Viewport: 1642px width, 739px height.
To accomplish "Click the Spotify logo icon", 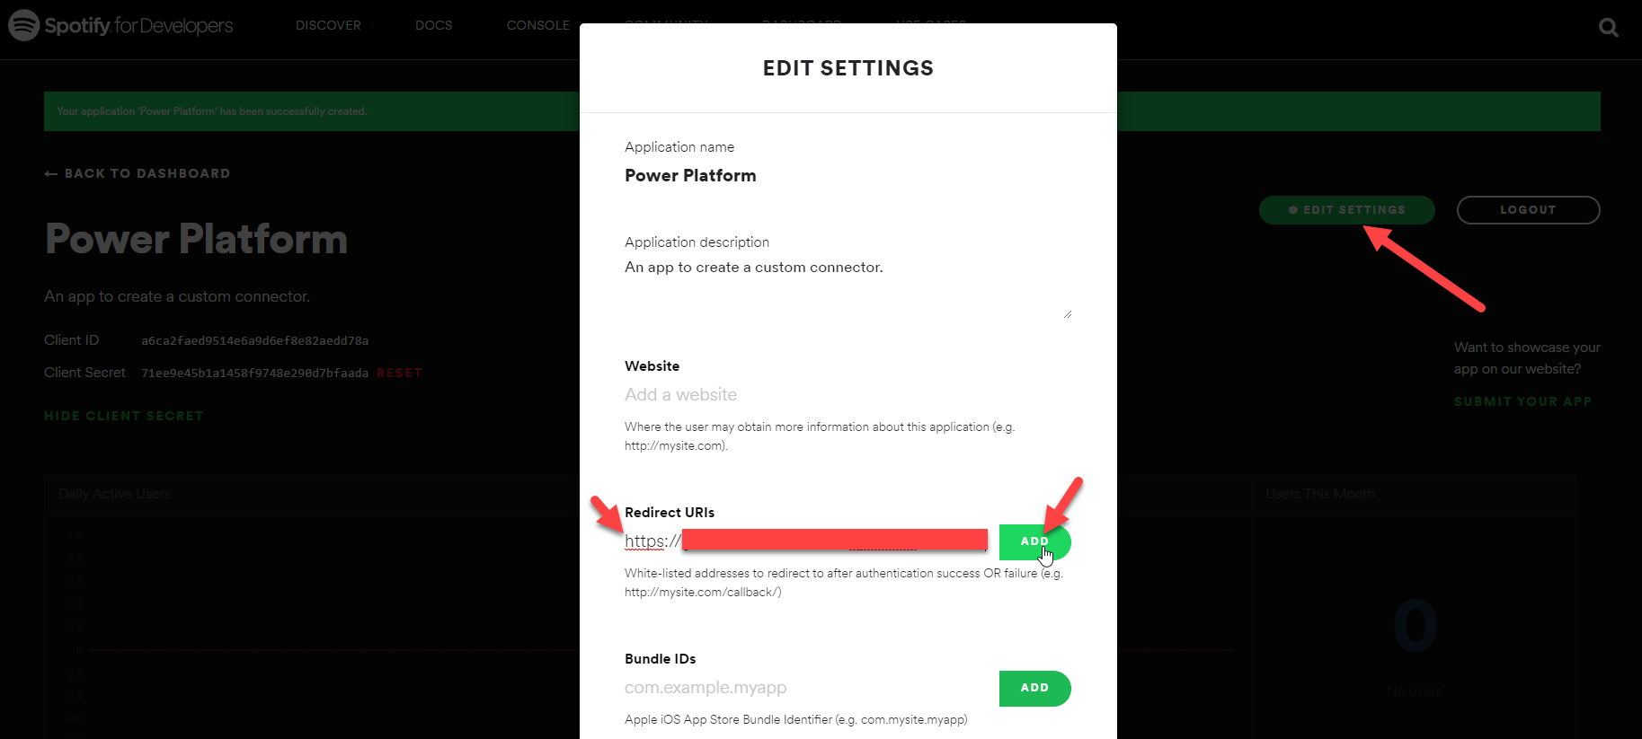I will (23, 25).
